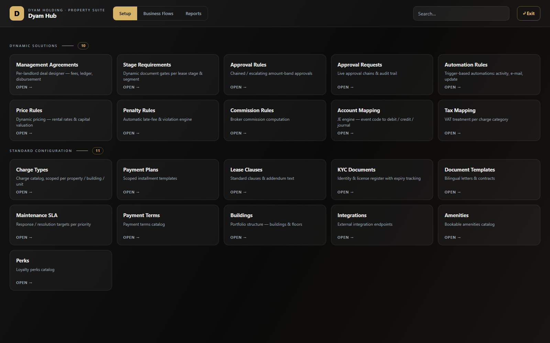Screen dimensions: 550x343
Task: Click OPEN under Automation Rules
Action: tap(452, 87)
